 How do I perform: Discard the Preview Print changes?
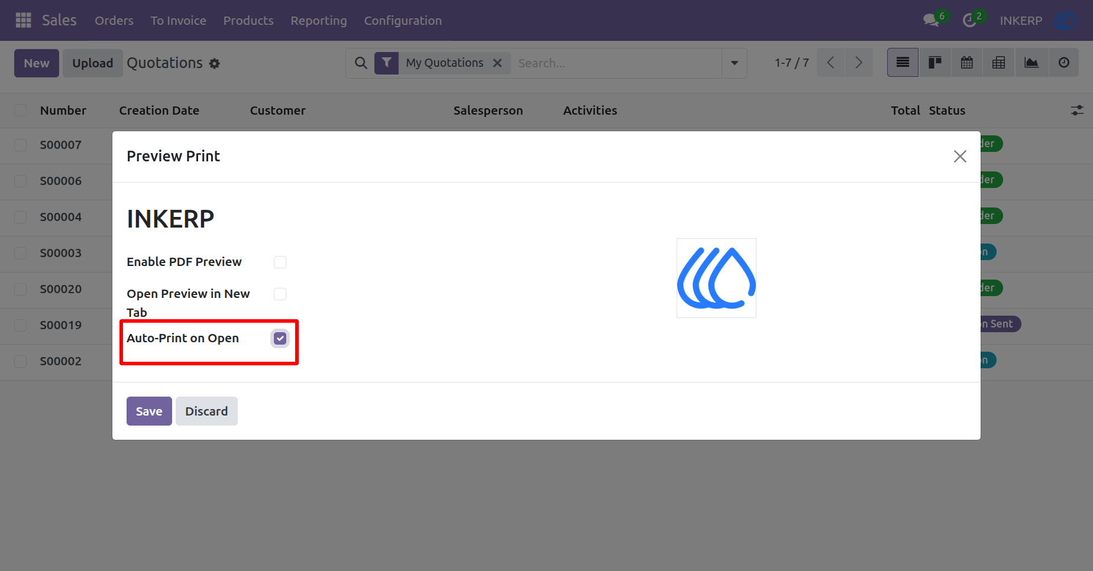206,411
